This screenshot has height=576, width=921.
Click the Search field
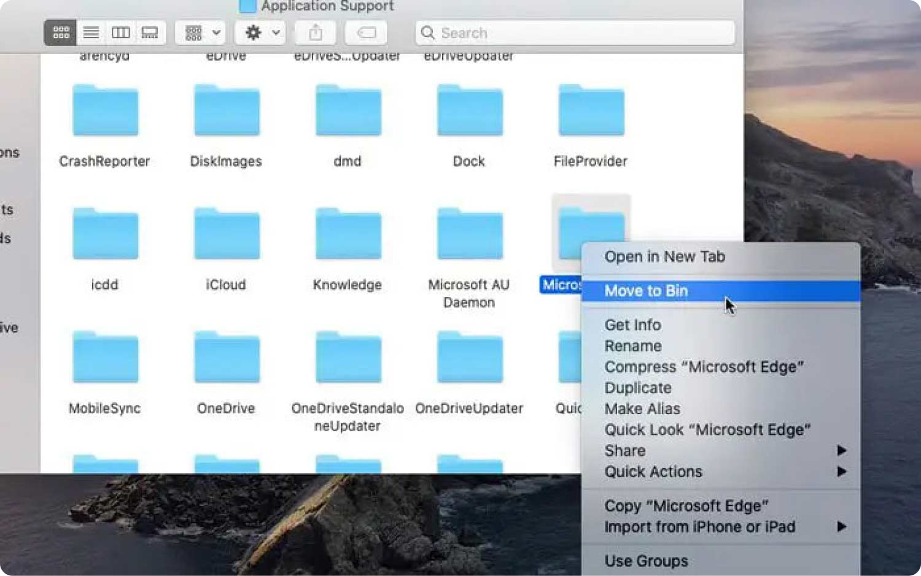tap(575, 33)
